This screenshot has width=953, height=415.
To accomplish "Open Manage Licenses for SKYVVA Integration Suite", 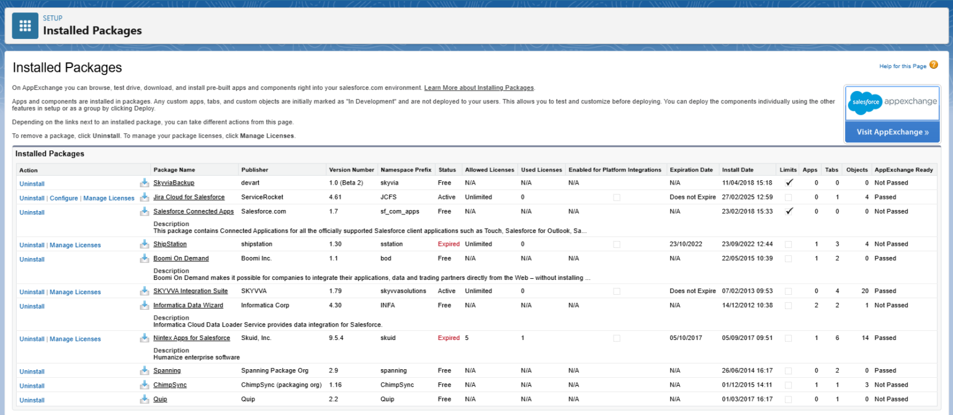I will (75, 292).
